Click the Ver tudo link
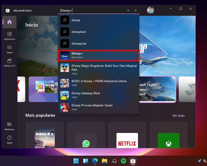The height and width of the screenshot is (166, 207). (178, 116)
